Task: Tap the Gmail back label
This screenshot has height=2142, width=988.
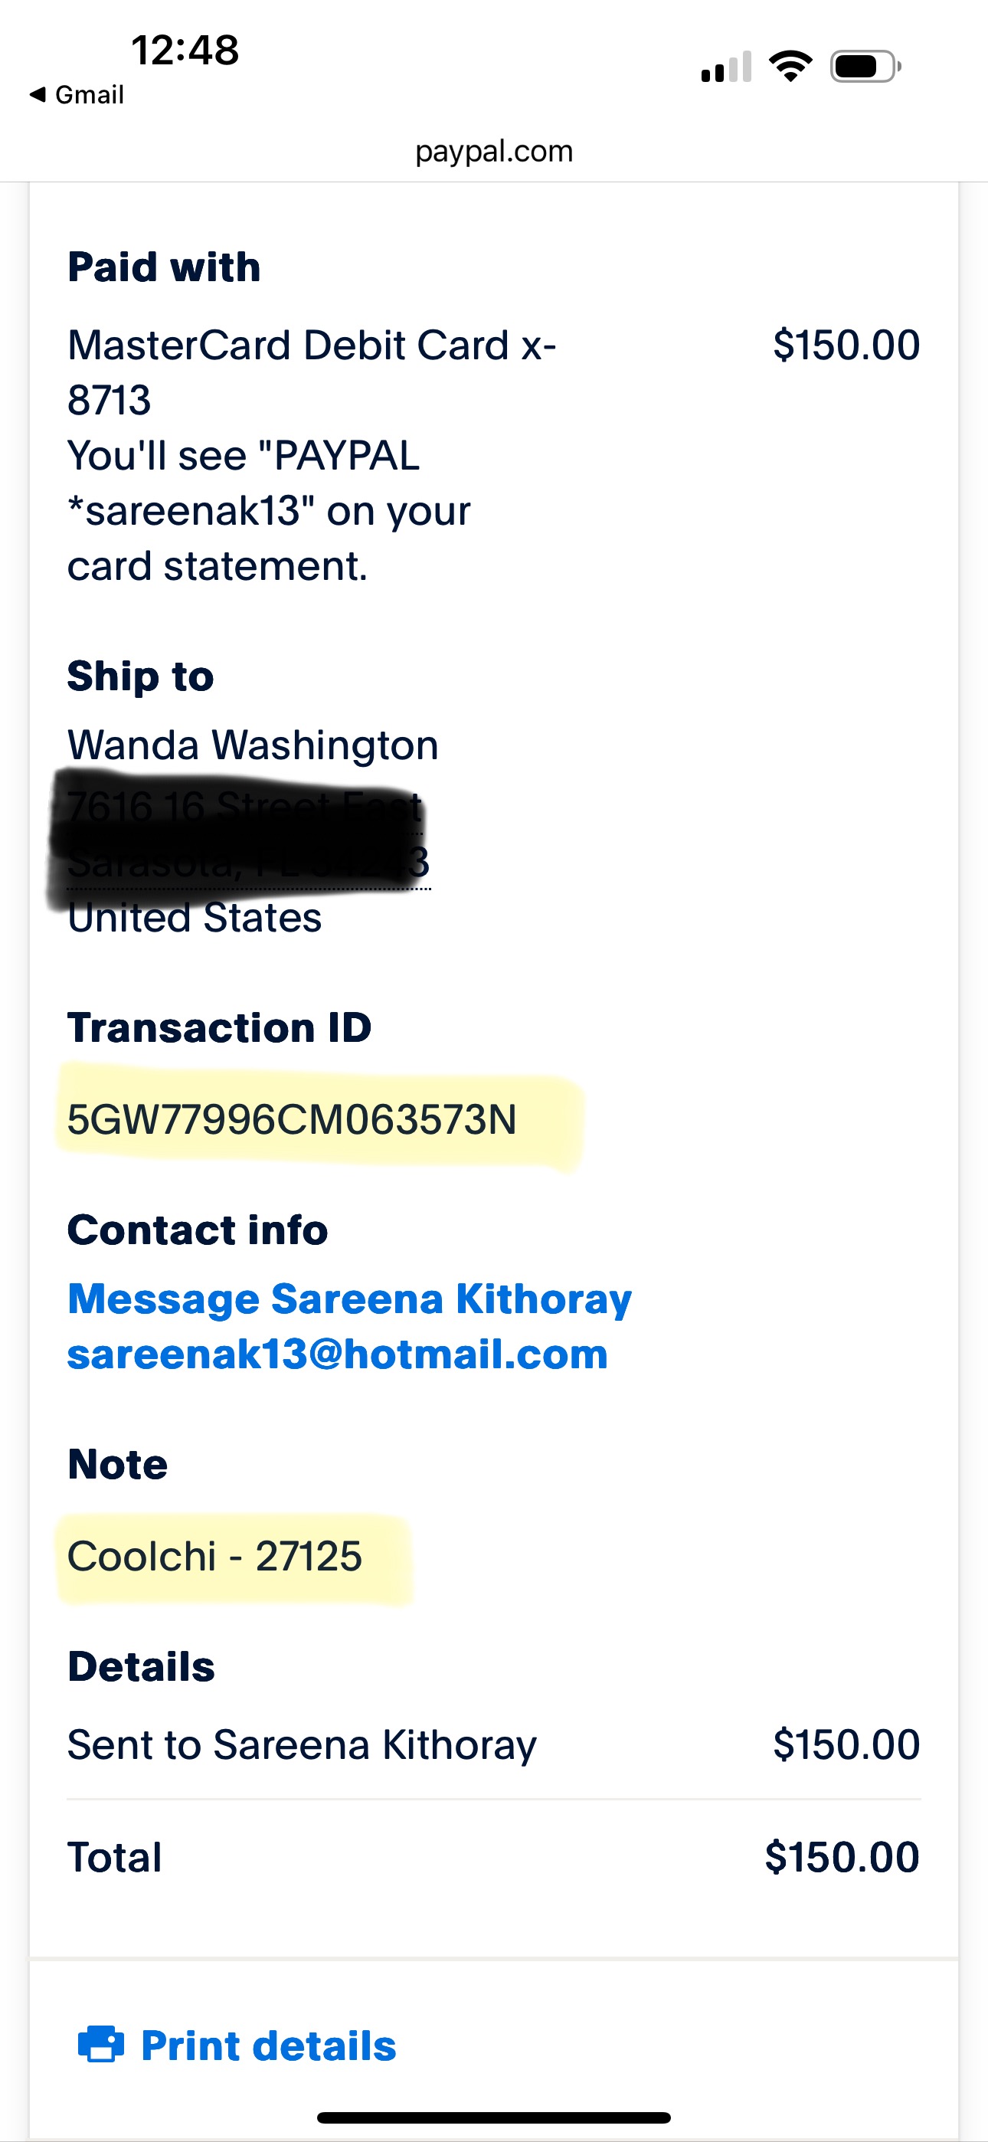Action: (89, 95)
